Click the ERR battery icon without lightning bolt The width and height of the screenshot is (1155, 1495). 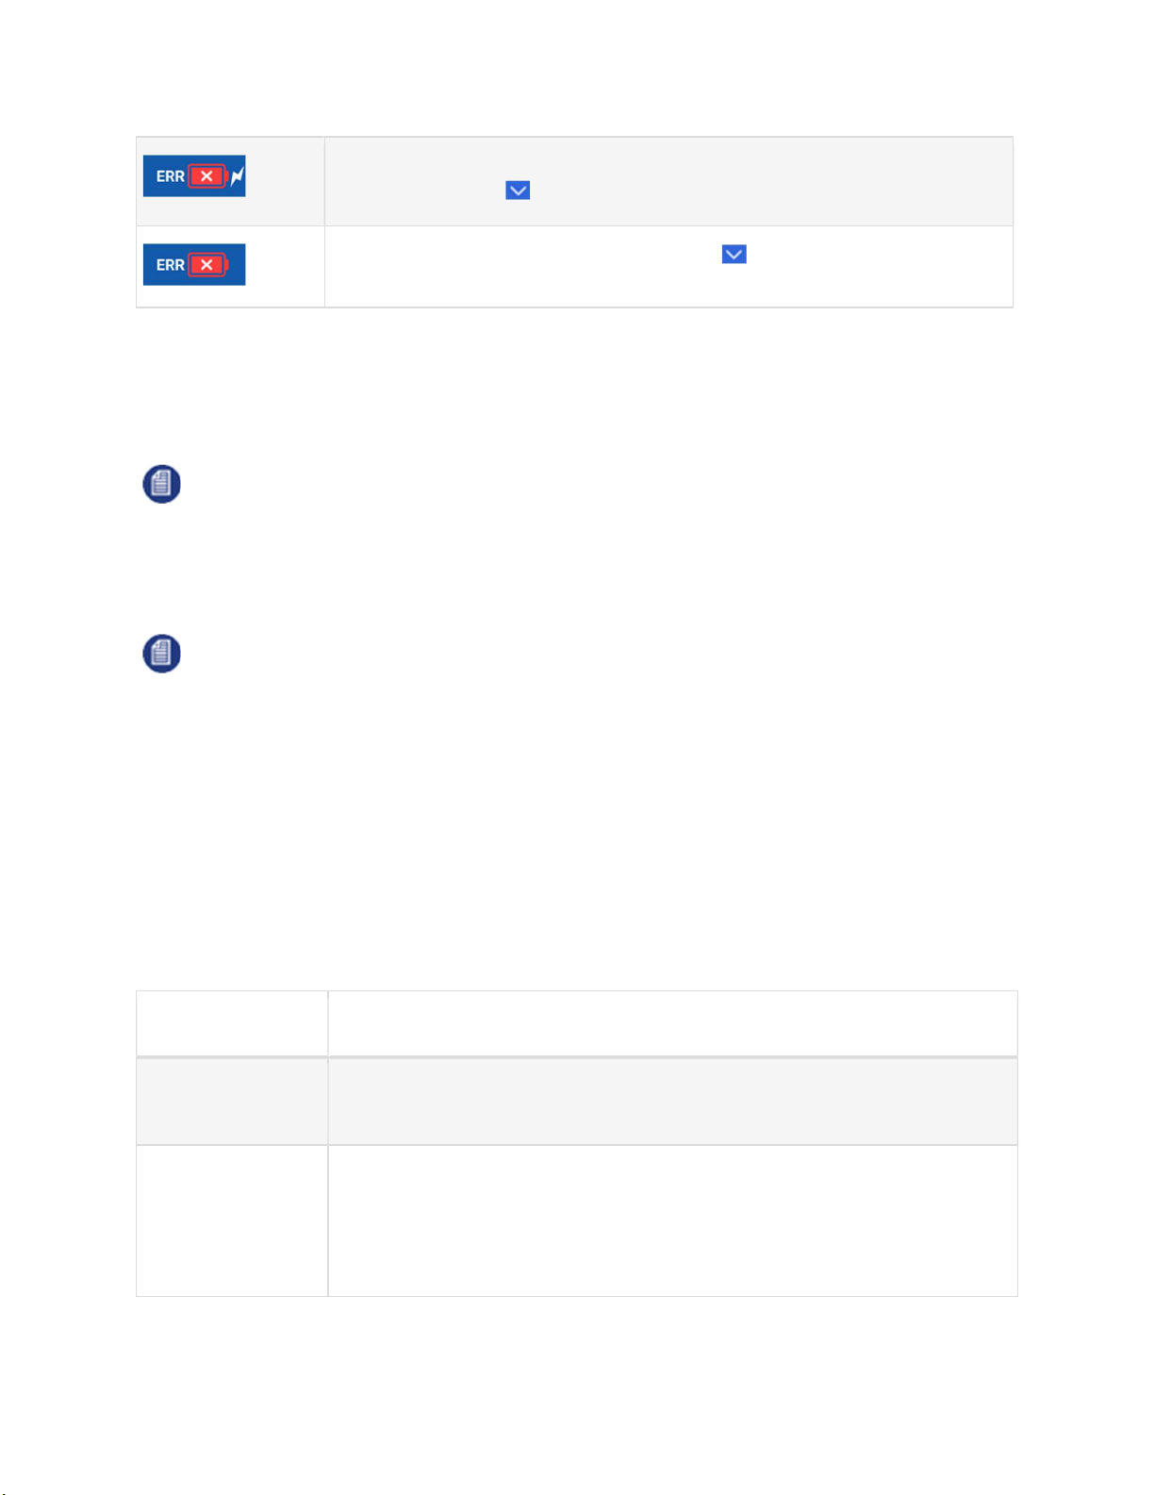194,264
